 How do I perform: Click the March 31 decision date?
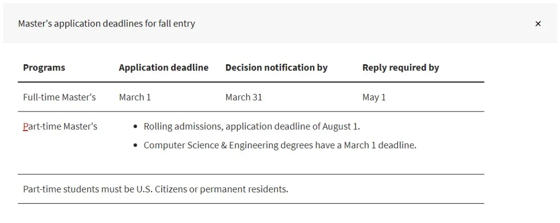click(x=244, y=97)
